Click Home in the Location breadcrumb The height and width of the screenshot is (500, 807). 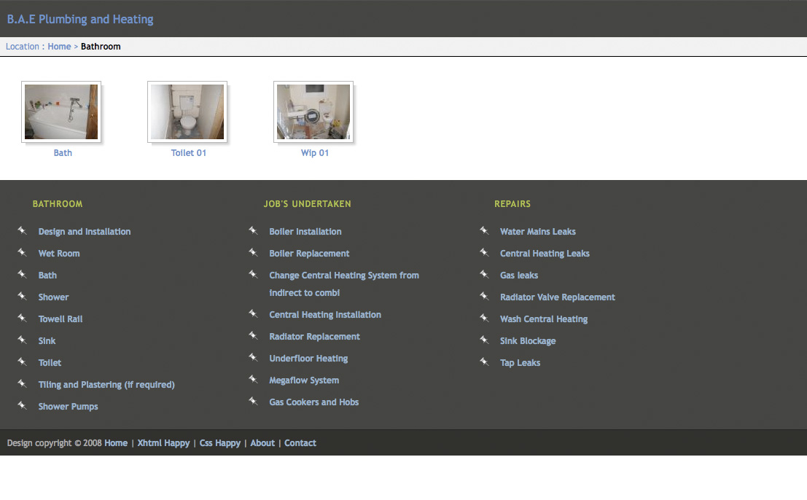(x=59, y=47)
